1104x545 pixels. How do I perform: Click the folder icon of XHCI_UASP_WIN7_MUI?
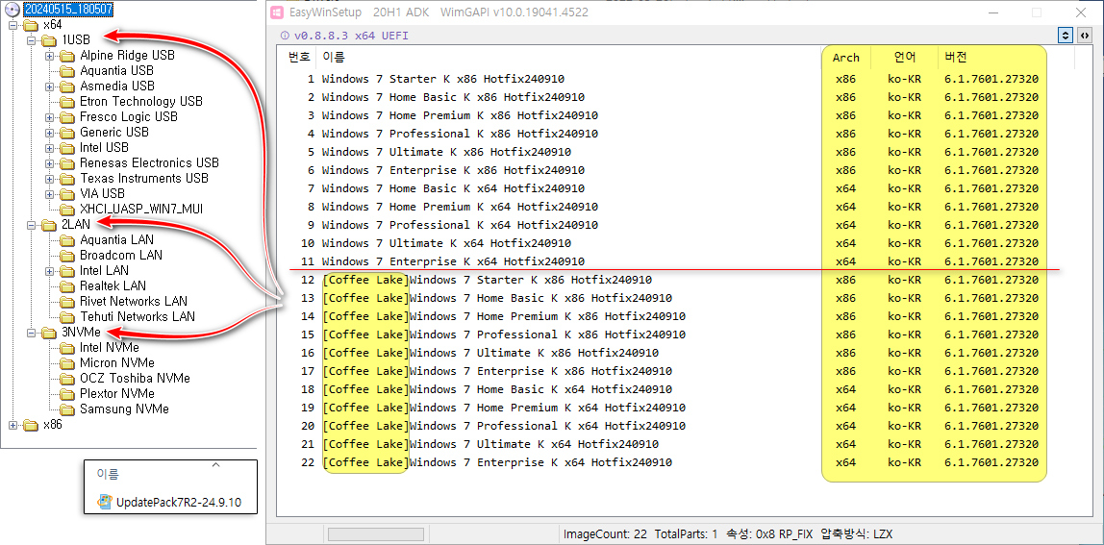pos(67,210)
